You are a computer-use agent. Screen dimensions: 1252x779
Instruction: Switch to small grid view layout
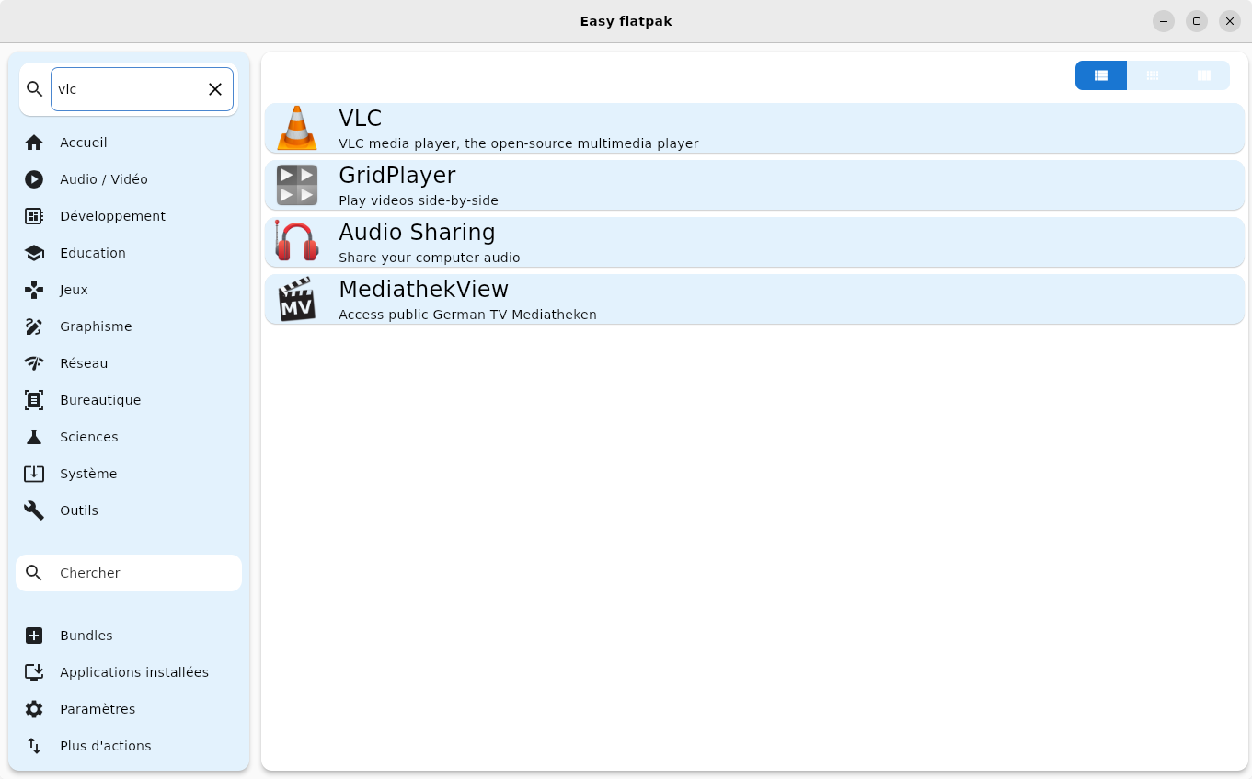tap(1153, 75)
